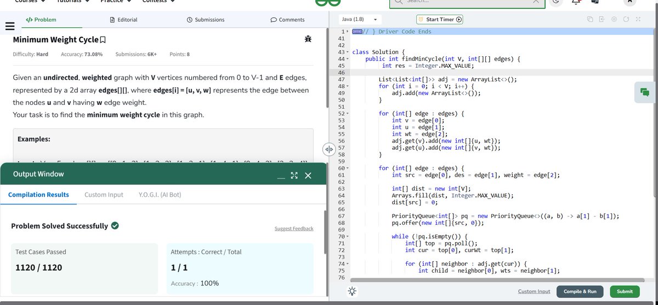Click the 'Submissions: 6K+' label

tap(136, 54)
